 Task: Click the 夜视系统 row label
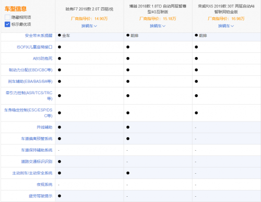(x=44, y=185)
